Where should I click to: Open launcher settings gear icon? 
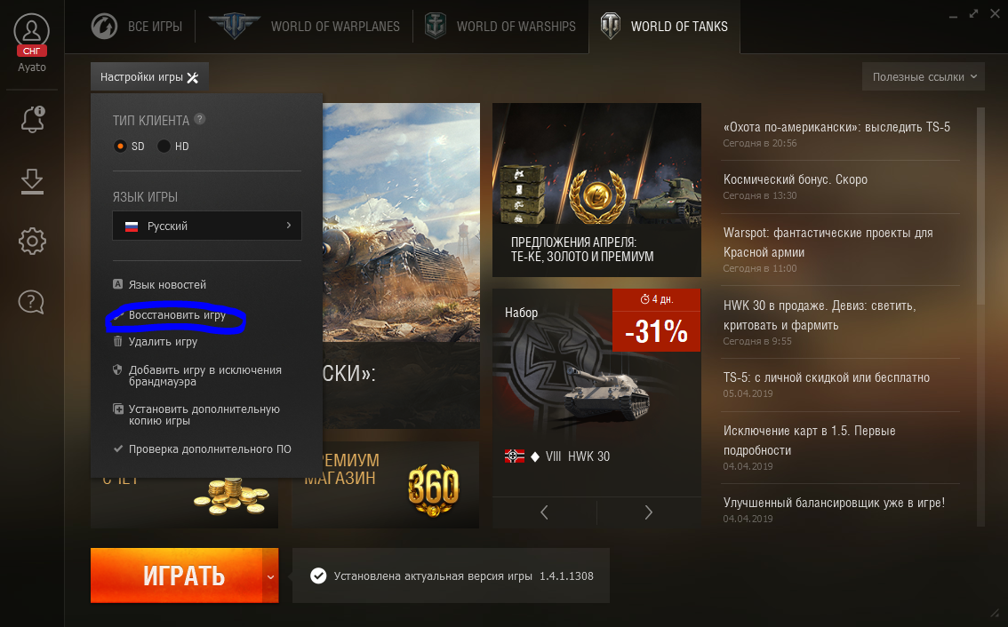tap(32, 242)
